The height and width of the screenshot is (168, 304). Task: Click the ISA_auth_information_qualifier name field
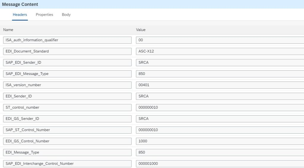pyautogui.click(x=67, y=40)
